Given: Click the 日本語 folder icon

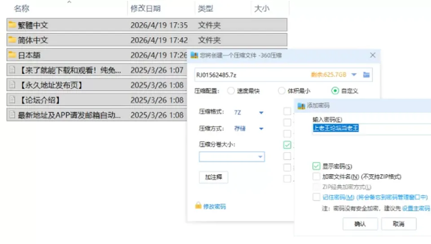Looking at the screenshot, I should pyautogui.click(x=12, y=55).
